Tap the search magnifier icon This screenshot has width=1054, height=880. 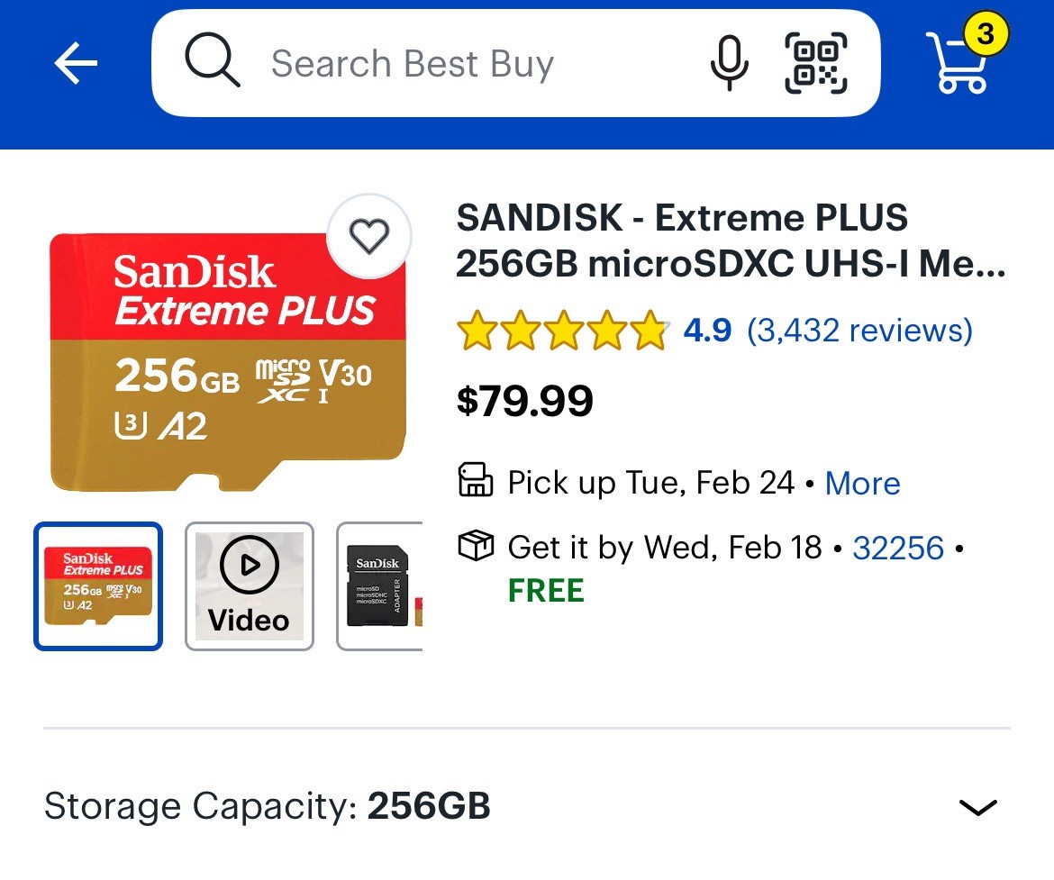click(213, 62)
